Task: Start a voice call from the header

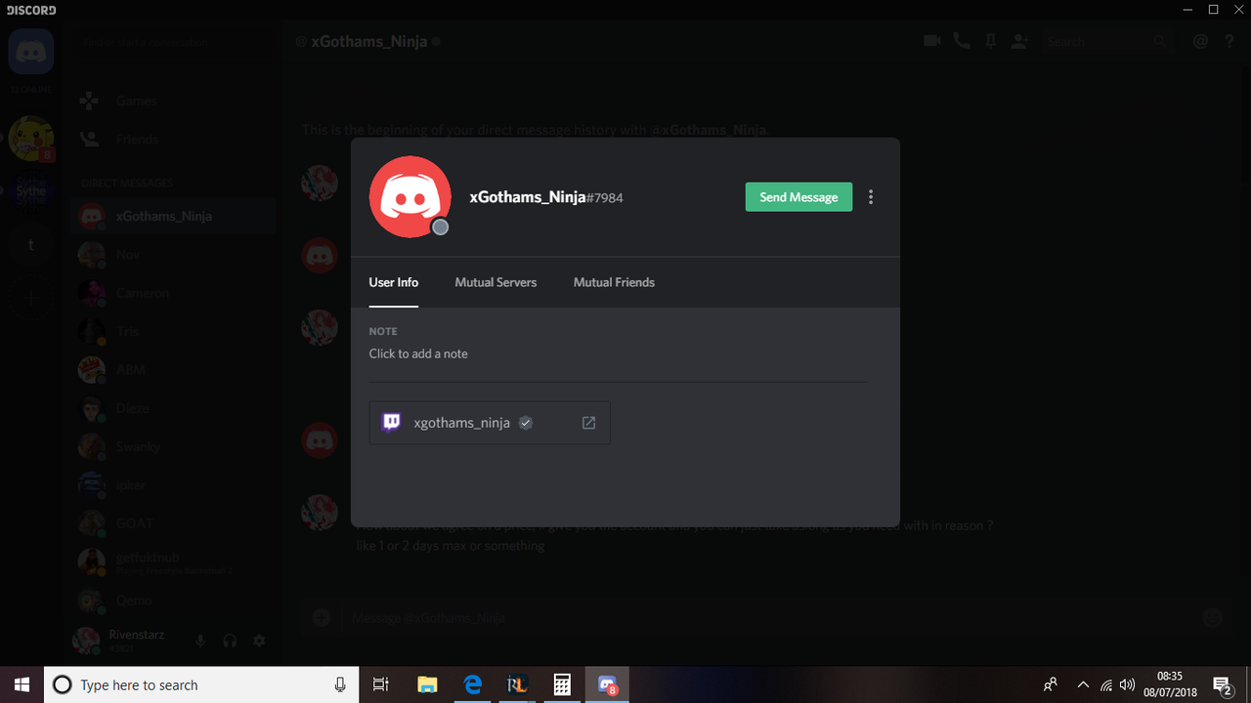Action: [962, 41]
